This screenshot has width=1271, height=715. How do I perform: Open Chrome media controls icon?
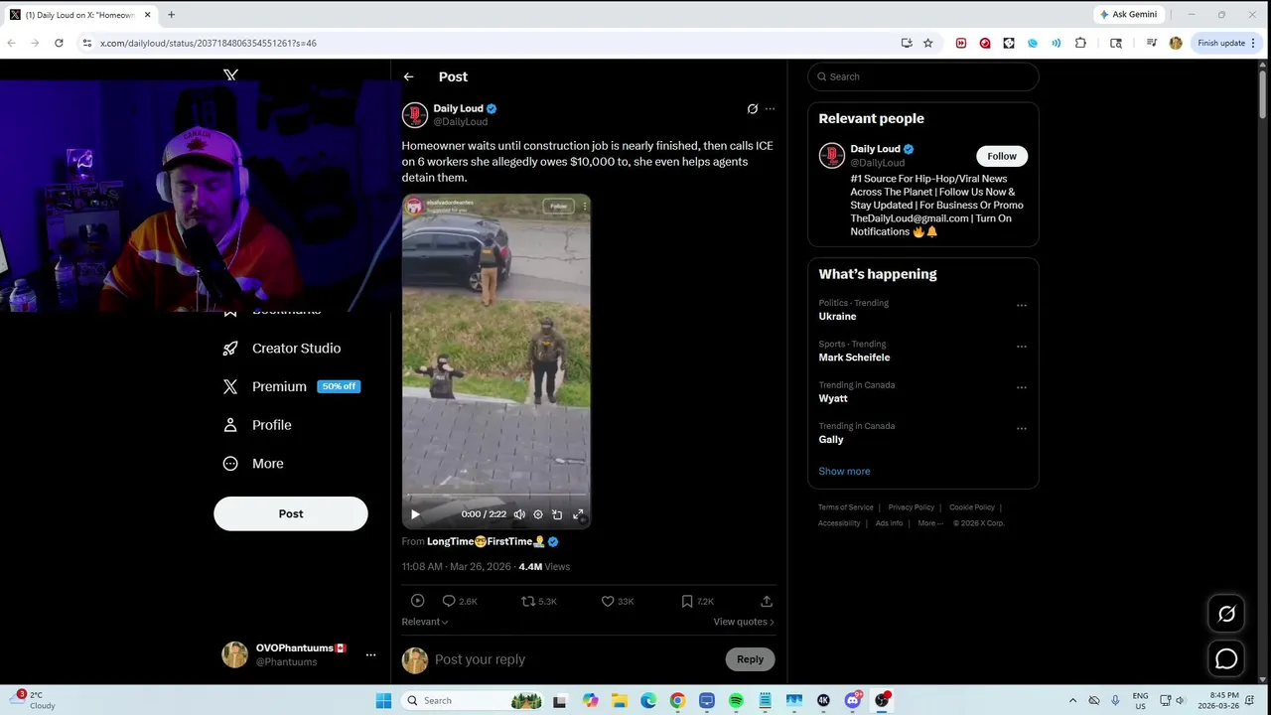pos(1151,43)
